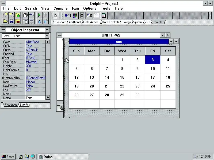
Task: Open the View menu
Action: (x=45, y=9)
